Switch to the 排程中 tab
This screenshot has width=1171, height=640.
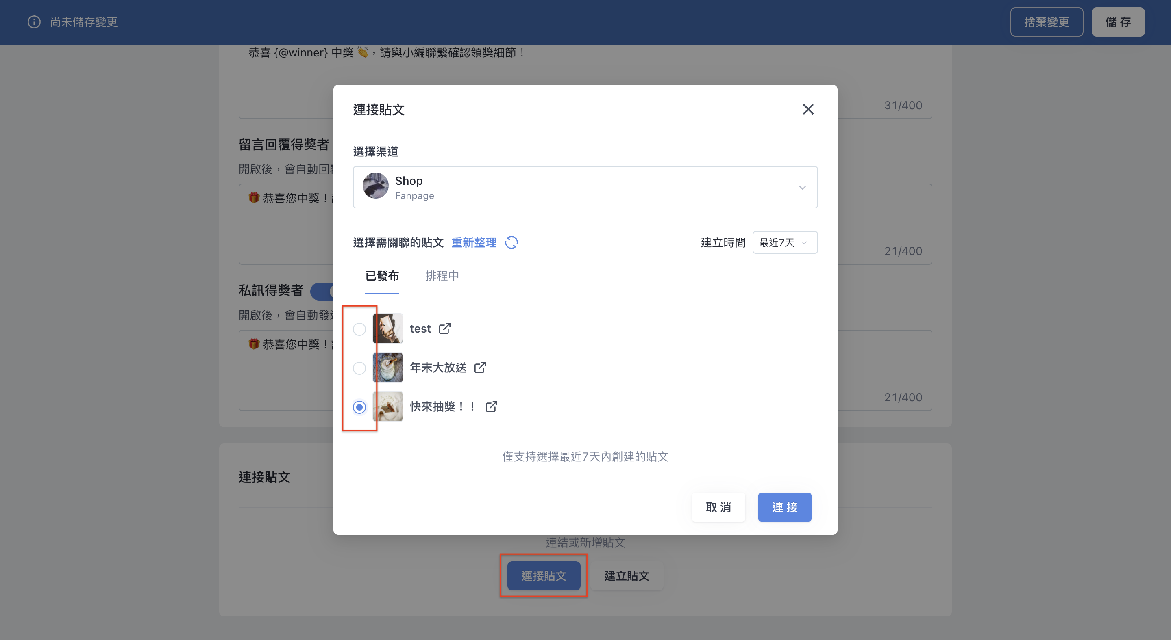[x=442, y=276]
